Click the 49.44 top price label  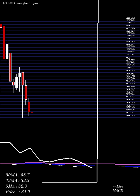coord(130,19)
